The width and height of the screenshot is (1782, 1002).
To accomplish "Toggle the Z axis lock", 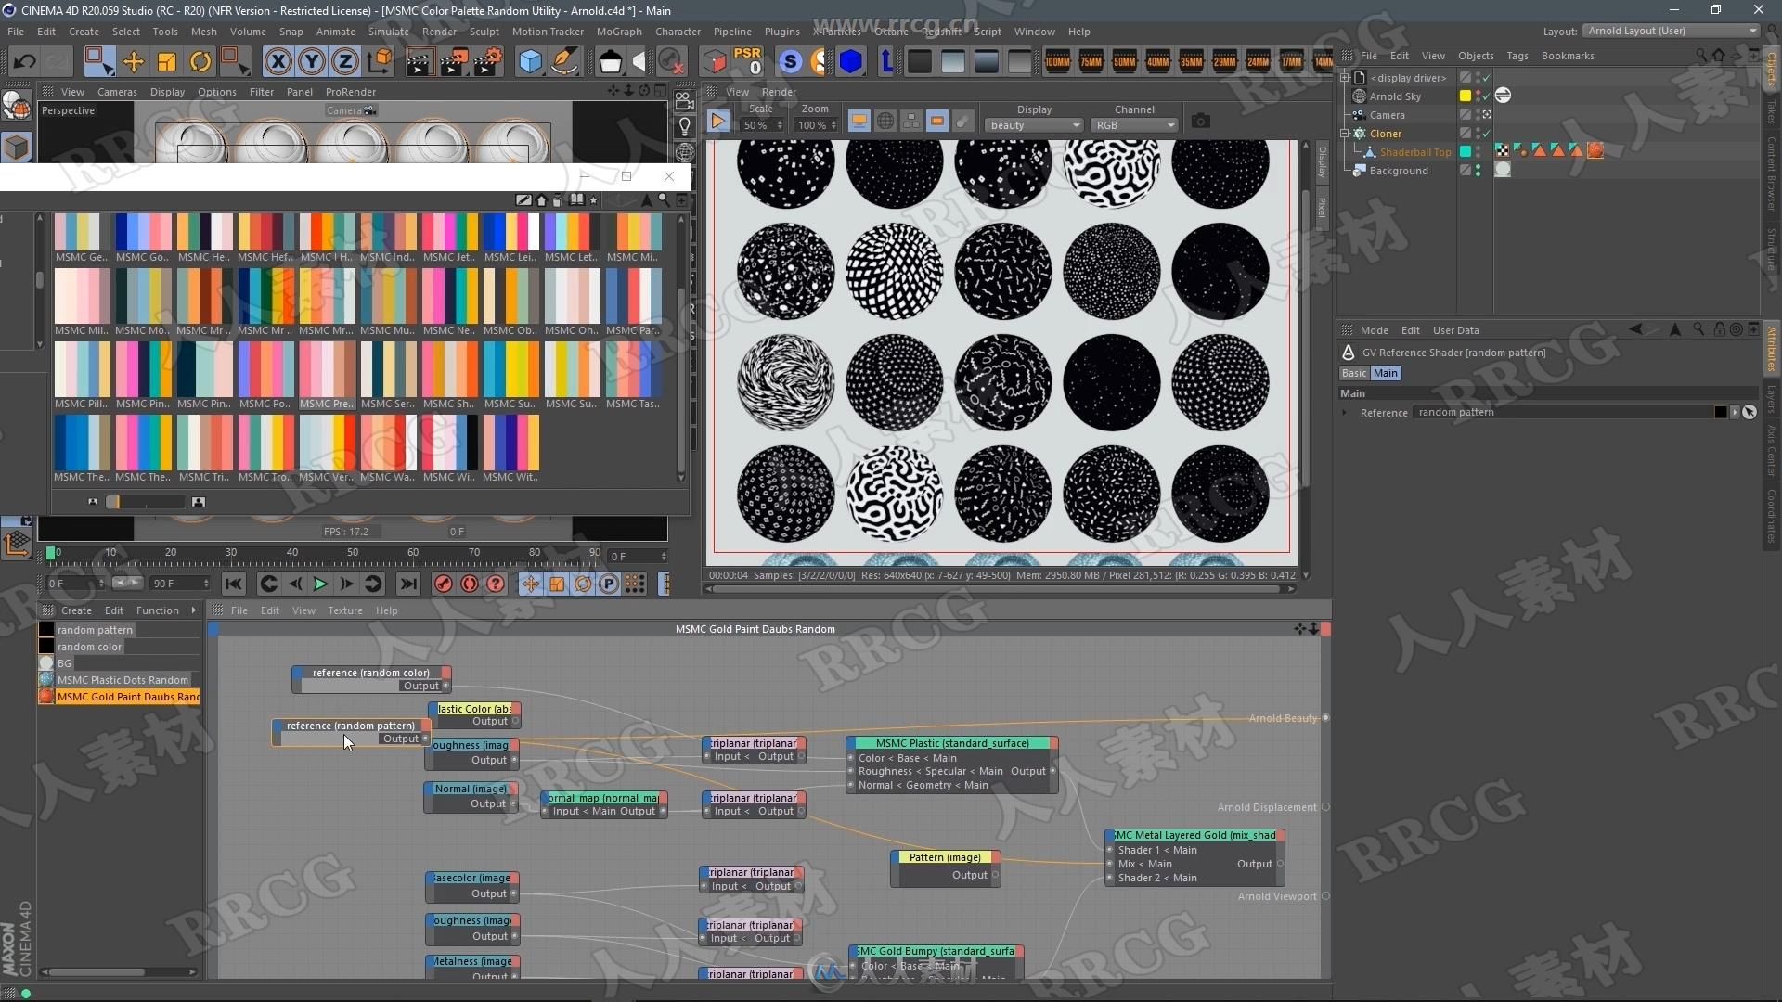I will pyautogui.click(x=345, y=62).
